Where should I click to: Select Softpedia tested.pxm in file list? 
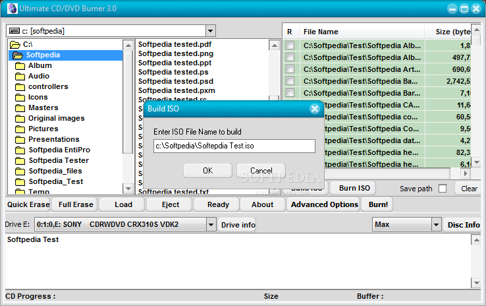click(176, 90)
